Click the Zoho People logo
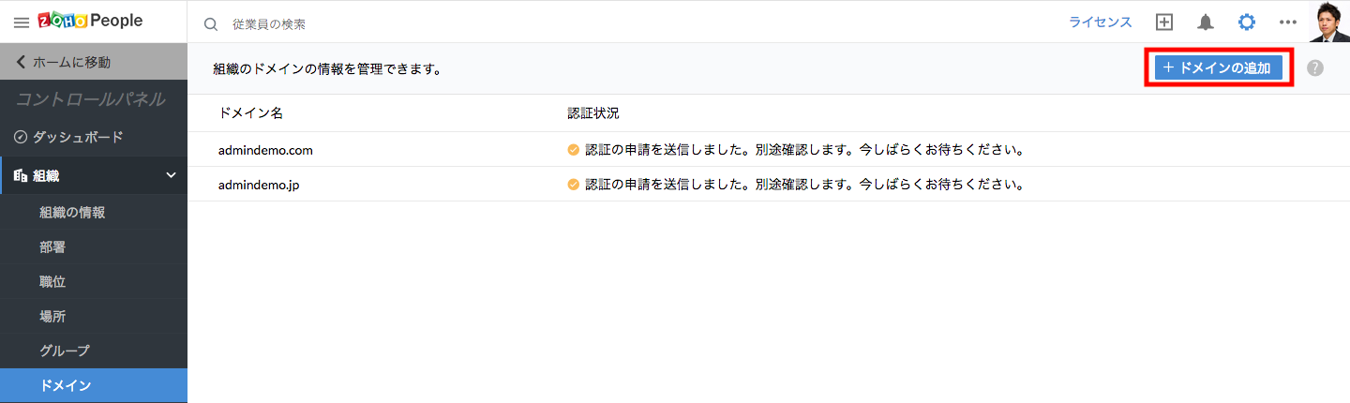This screenshot has height=403, width=1350. click(x=90, y=22)
